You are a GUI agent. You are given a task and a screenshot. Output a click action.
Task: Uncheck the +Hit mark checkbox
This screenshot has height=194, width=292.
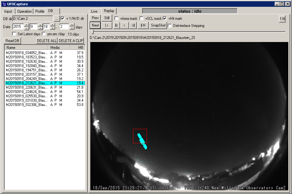point(165,19)
